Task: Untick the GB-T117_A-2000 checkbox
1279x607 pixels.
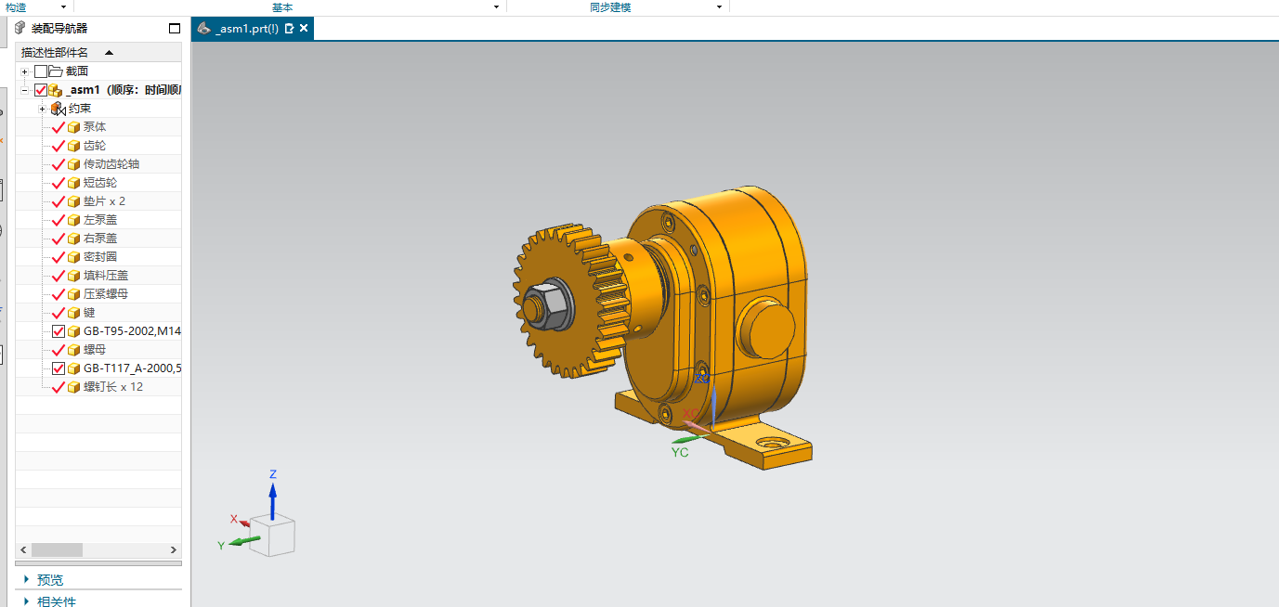Action: click(59, 368)
